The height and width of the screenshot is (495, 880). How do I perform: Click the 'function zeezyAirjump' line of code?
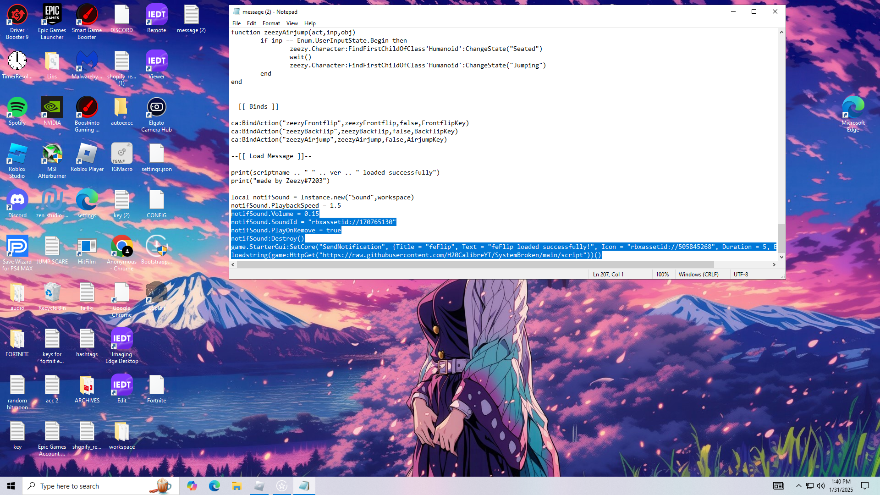click(x=293, y=33)
